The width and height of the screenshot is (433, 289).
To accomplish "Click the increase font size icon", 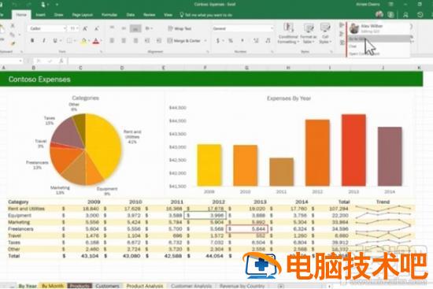I will [85, 28].
